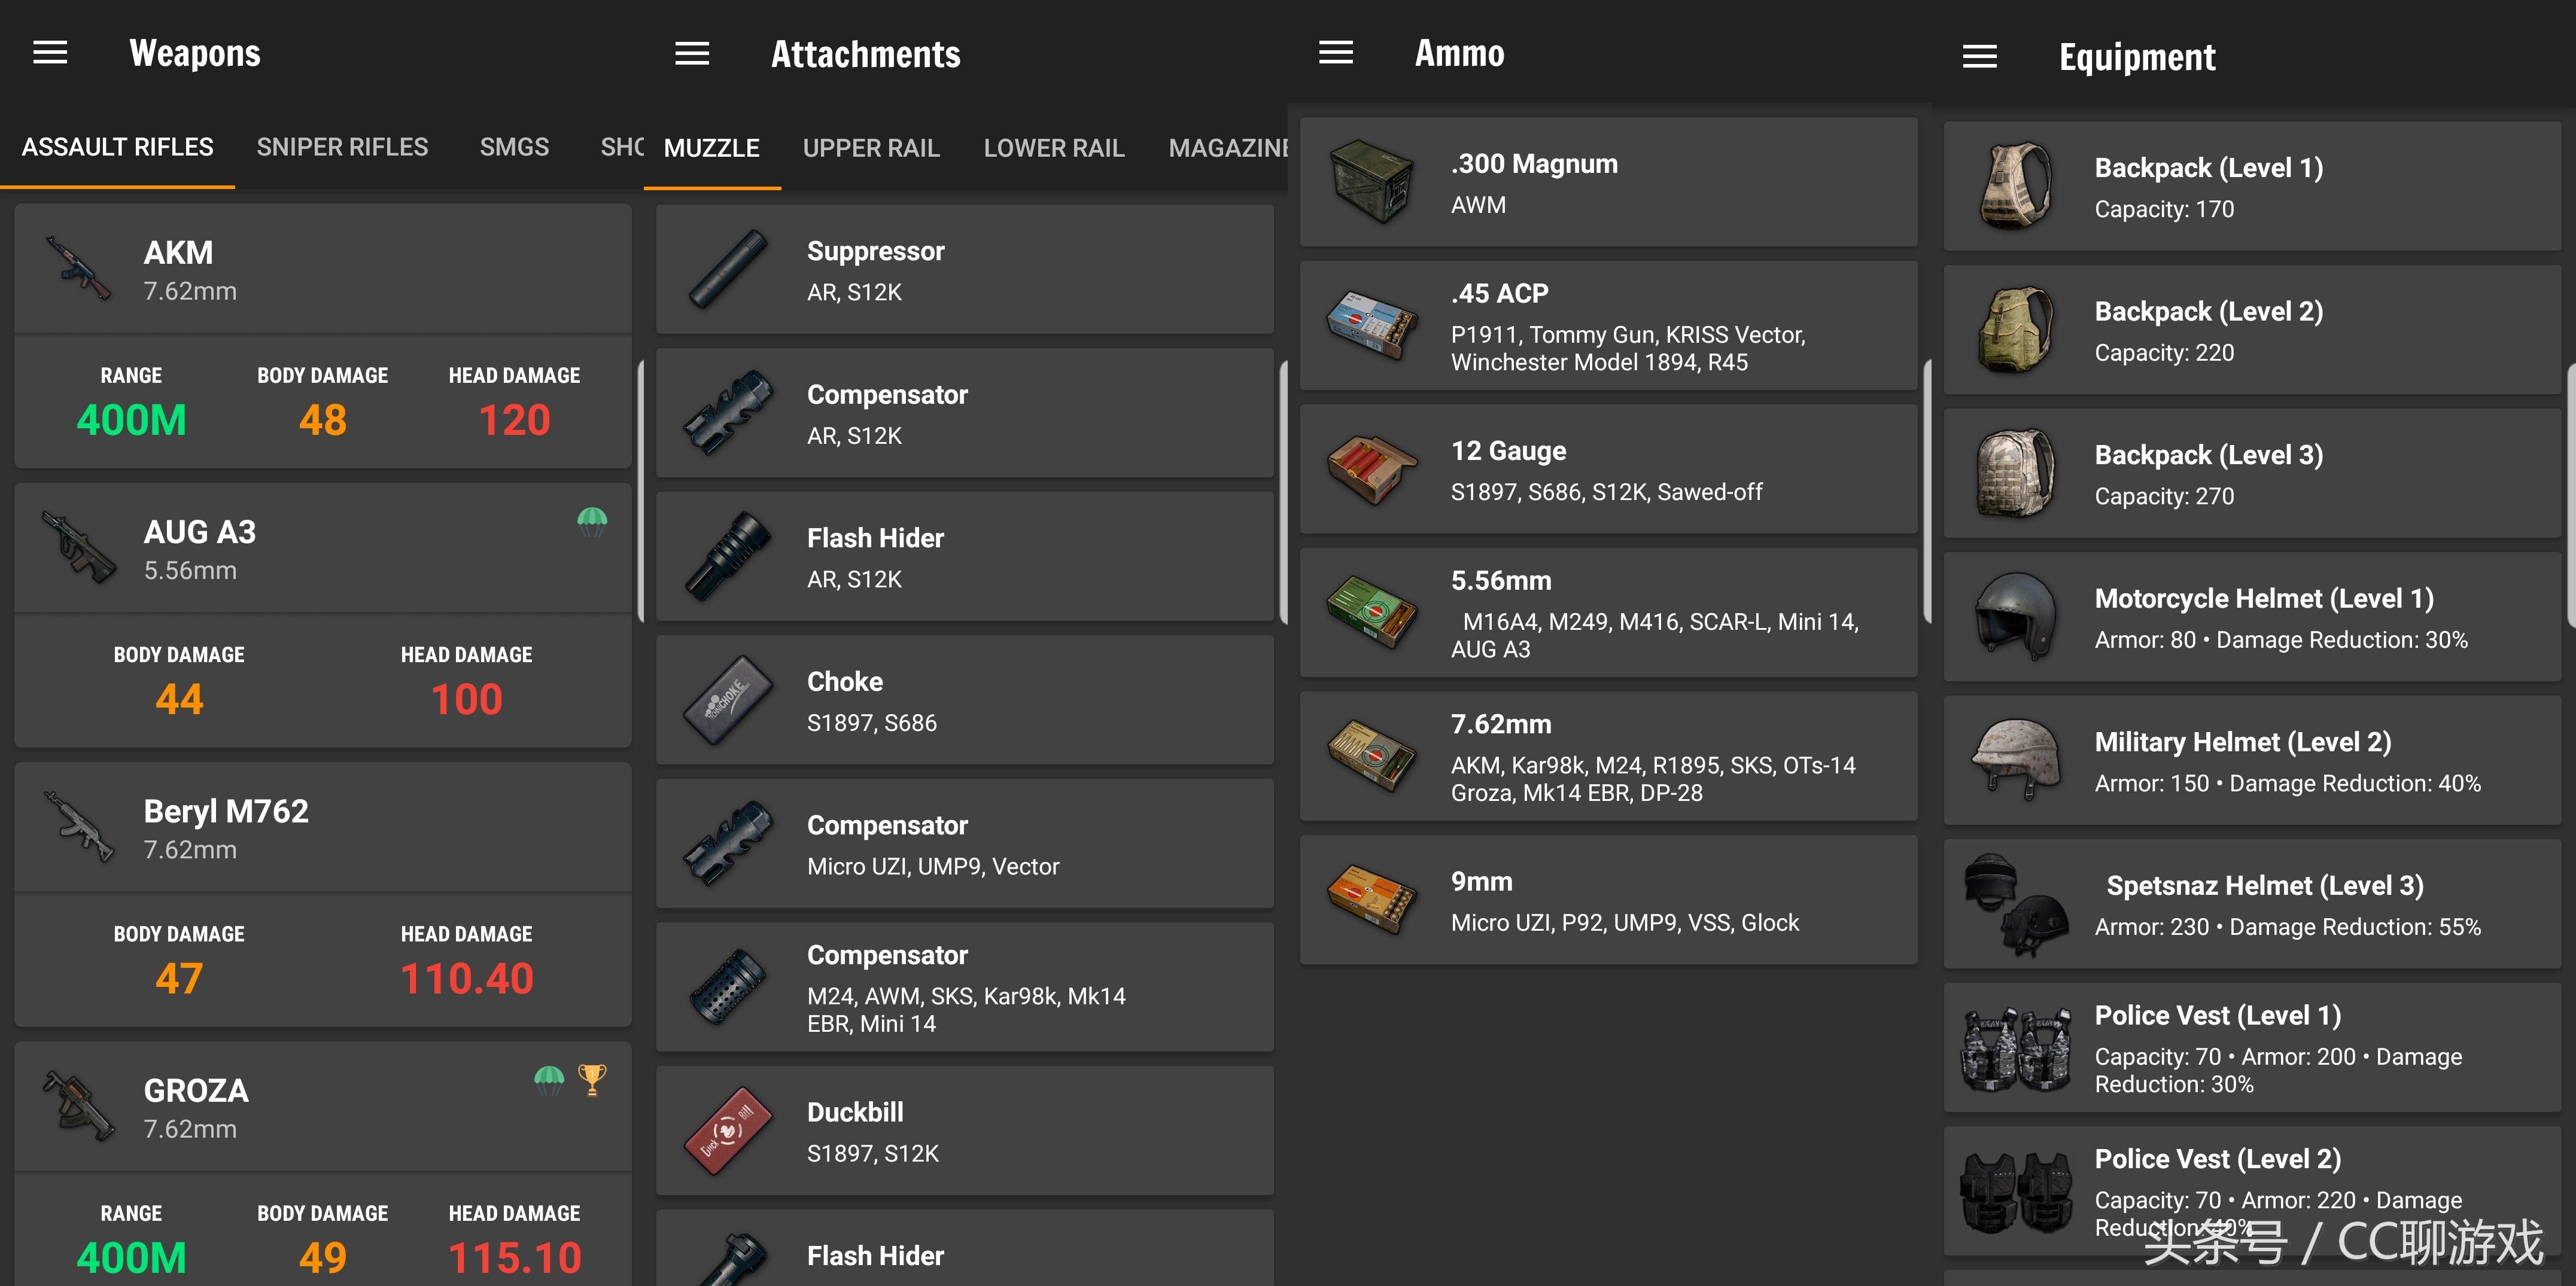Click the Suppressor attachment image
Screen dimensions: 2576x1286
coord(729,270)
